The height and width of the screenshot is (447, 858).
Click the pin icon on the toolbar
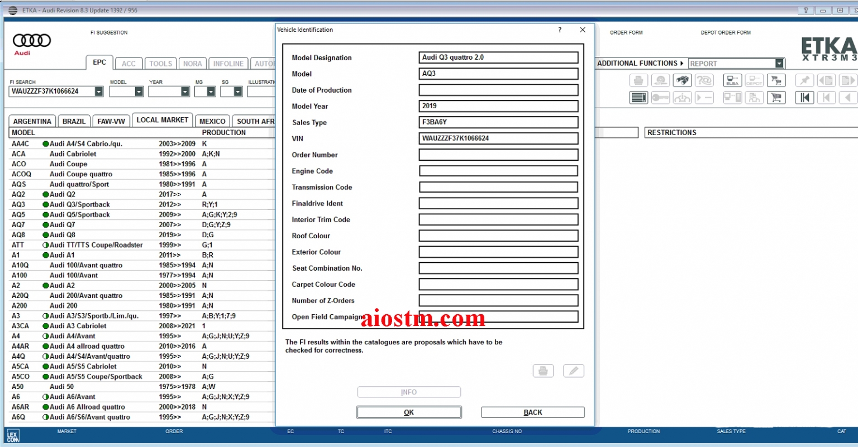804,80
